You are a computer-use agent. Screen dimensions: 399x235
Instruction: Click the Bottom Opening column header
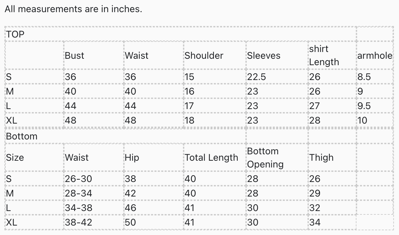tap(265, 158)
